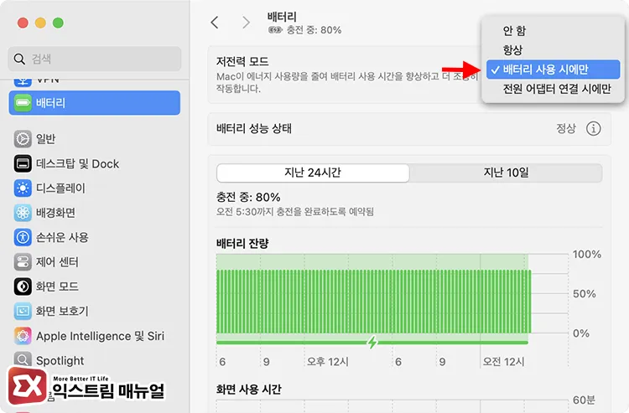
Task: Select the 디스플레이 sidebar label
Action: (x=60, y=188)
